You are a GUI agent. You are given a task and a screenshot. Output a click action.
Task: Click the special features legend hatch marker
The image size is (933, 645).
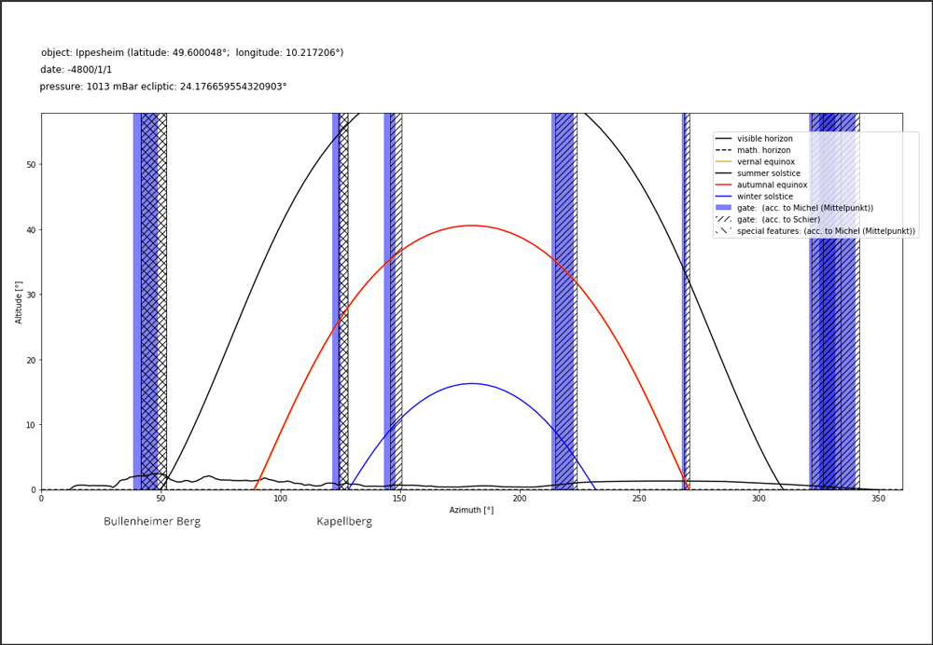click(x=723, y=231)
